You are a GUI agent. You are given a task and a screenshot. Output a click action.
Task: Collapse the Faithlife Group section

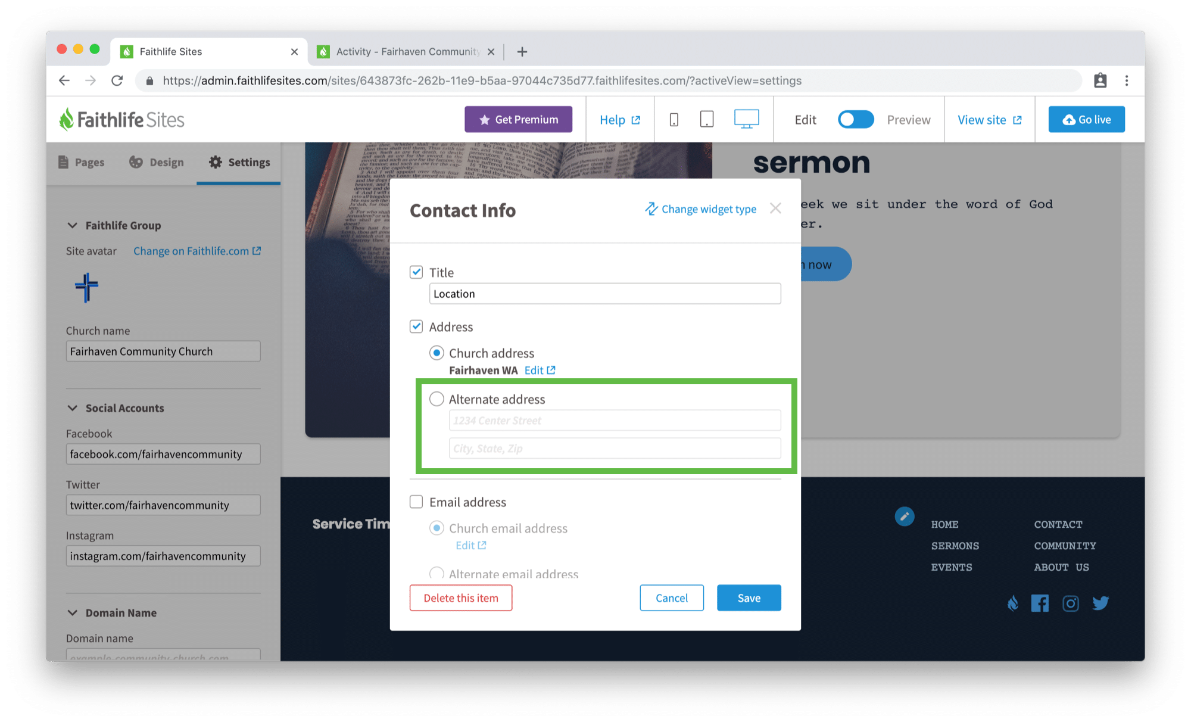pos(73,225)
